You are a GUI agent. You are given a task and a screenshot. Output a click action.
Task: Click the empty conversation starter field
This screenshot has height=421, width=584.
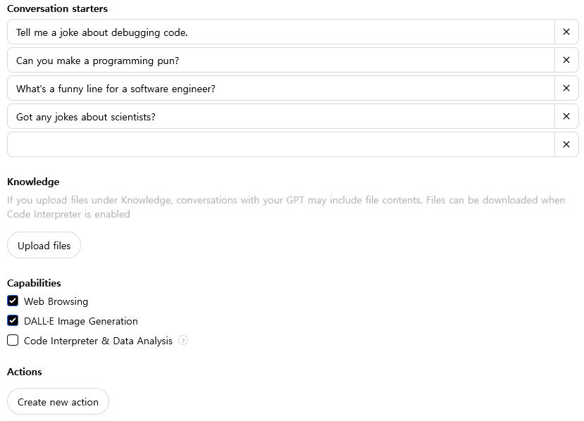281,144
